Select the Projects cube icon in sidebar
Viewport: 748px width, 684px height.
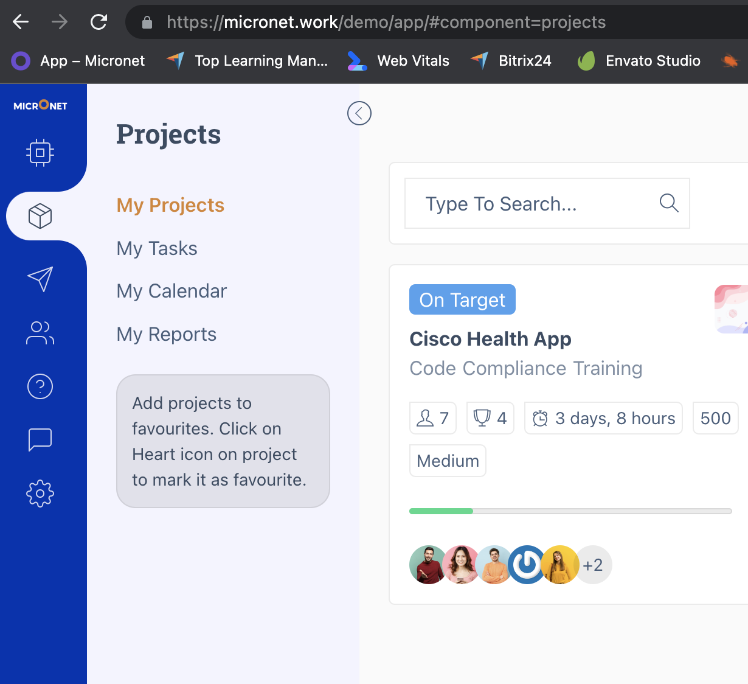tap(40, 216)
